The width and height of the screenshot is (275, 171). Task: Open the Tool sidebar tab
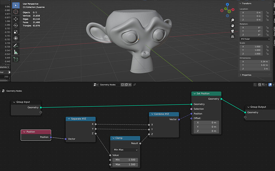[274, 13]
